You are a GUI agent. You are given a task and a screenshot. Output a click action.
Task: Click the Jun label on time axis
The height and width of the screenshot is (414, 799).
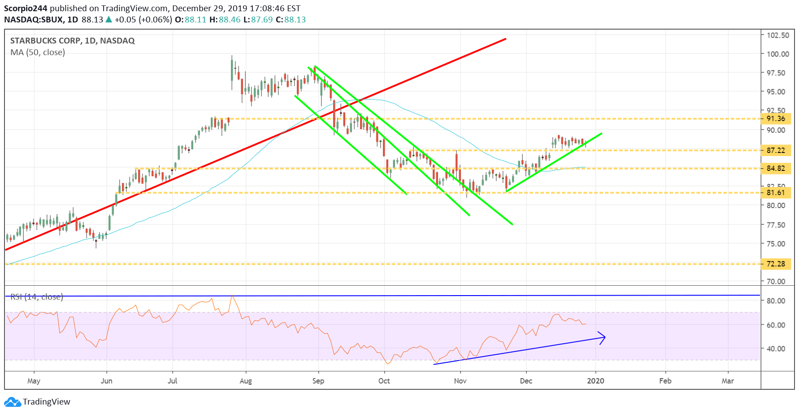tap(107, 381)
